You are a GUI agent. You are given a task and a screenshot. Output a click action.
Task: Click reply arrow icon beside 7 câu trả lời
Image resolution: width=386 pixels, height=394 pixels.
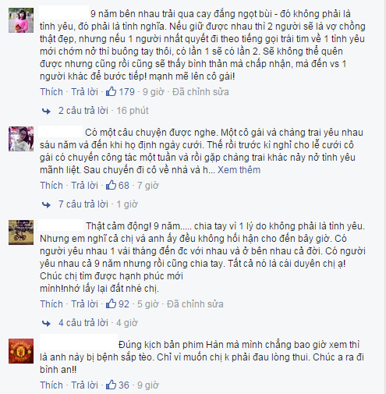coord(46,205)
